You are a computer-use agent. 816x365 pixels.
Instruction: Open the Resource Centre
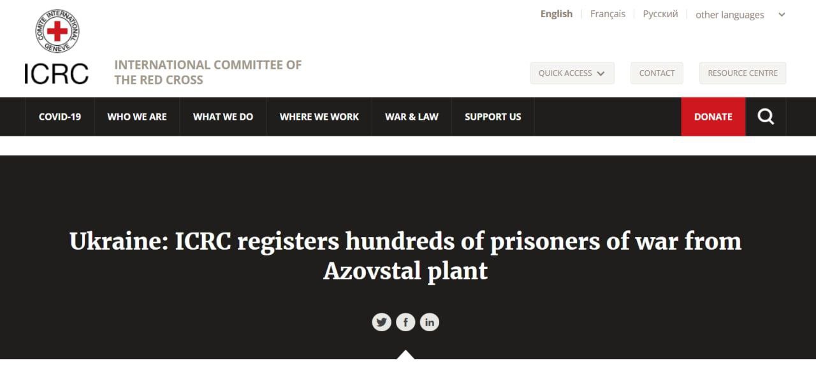[742, 73]
